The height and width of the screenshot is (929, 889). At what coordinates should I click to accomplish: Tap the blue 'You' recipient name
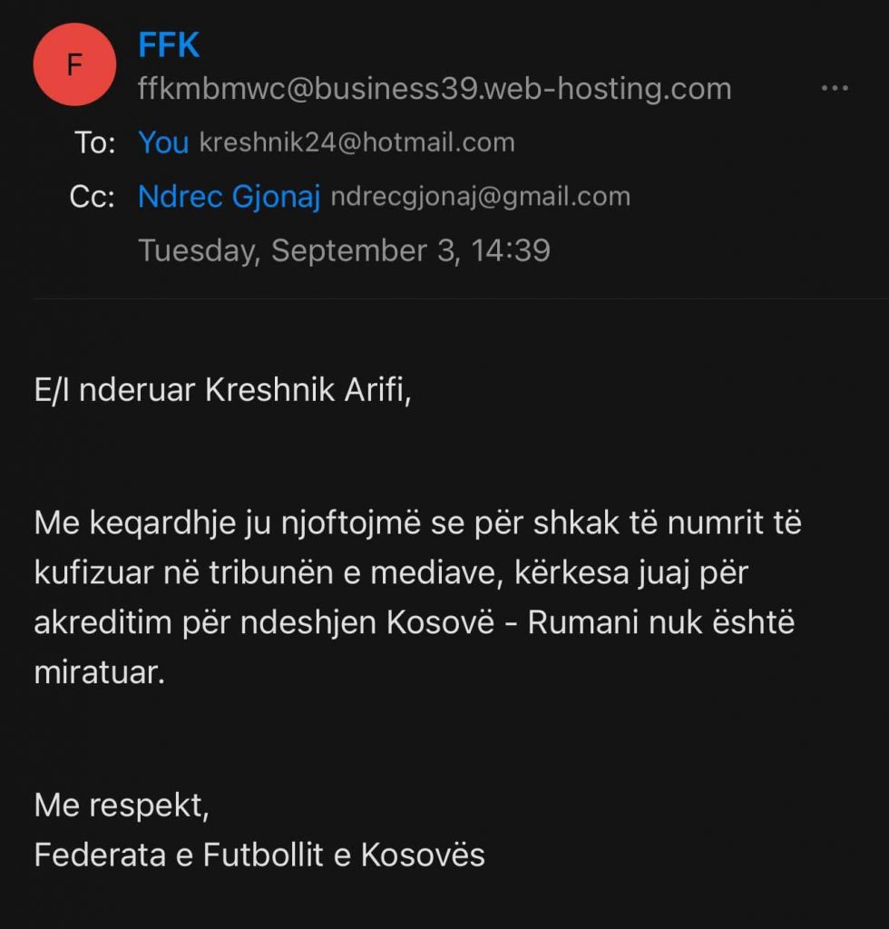click(163, 142)
